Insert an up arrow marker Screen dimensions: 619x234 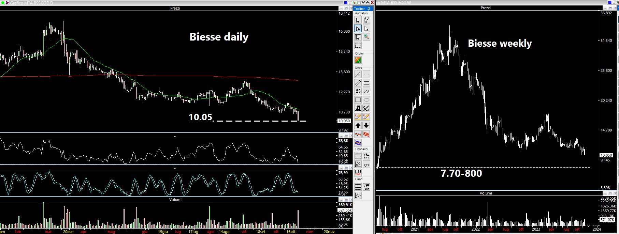coord(358,125)
